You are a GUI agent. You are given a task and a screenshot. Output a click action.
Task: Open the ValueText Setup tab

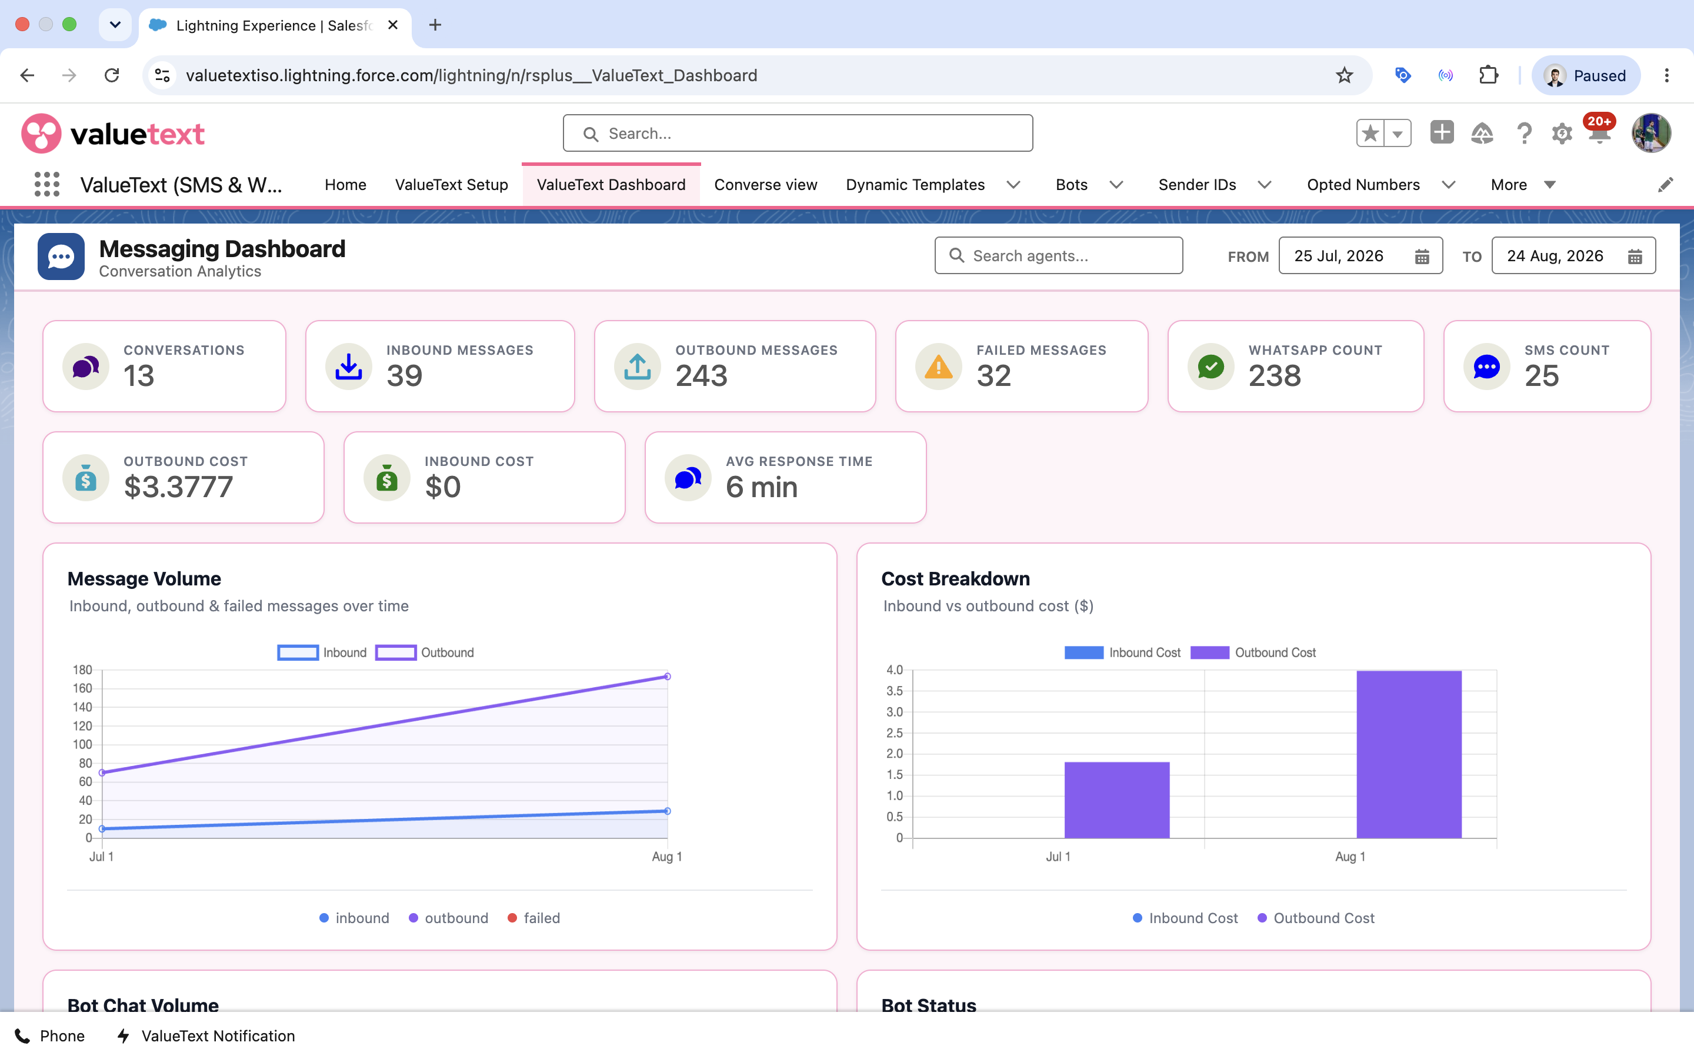[452, 185]
